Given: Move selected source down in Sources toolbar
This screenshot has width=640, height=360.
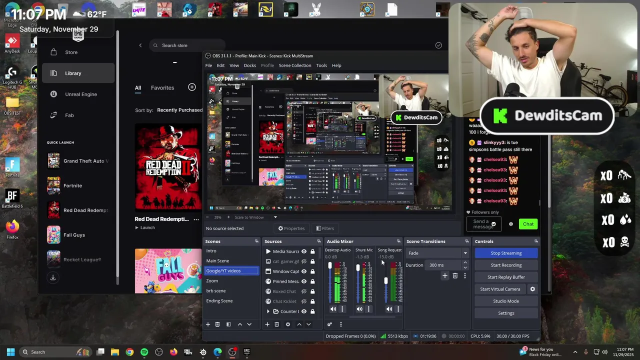Looking at the screenshot, I should 308,324.
